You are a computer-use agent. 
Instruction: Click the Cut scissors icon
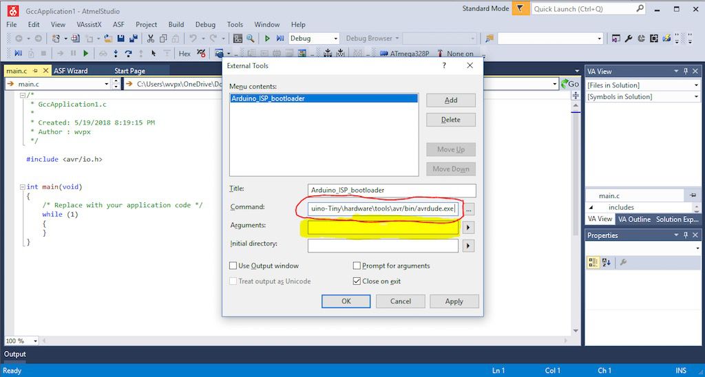pos(151,39)
